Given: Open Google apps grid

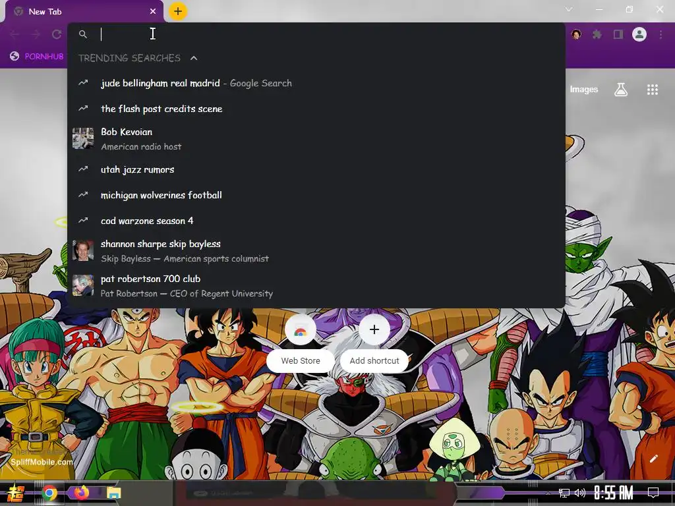Looking at the screenshot, I should (x=653, y=90).
